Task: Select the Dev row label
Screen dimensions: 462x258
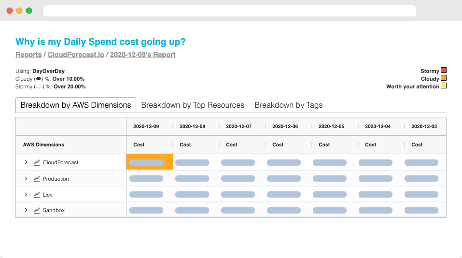Action: click(x=48, y=195)
